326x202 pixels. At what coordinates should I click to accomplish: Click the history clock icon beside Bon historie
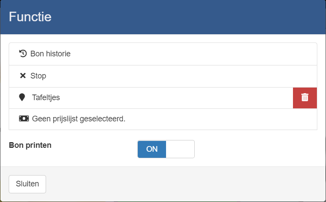pyautogui.click(x=23, y=54)
